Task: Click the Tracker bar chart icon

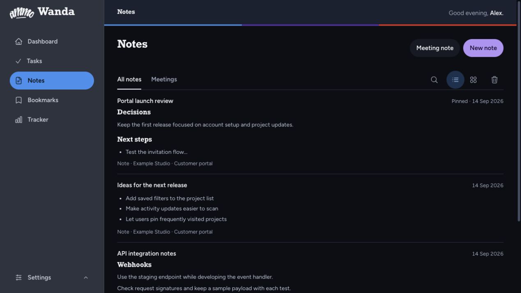Action: (18, 120)
